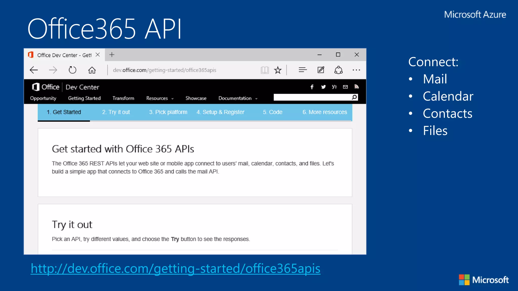
Task: Open the Twitter bird icon
Action: click(323, 87)
